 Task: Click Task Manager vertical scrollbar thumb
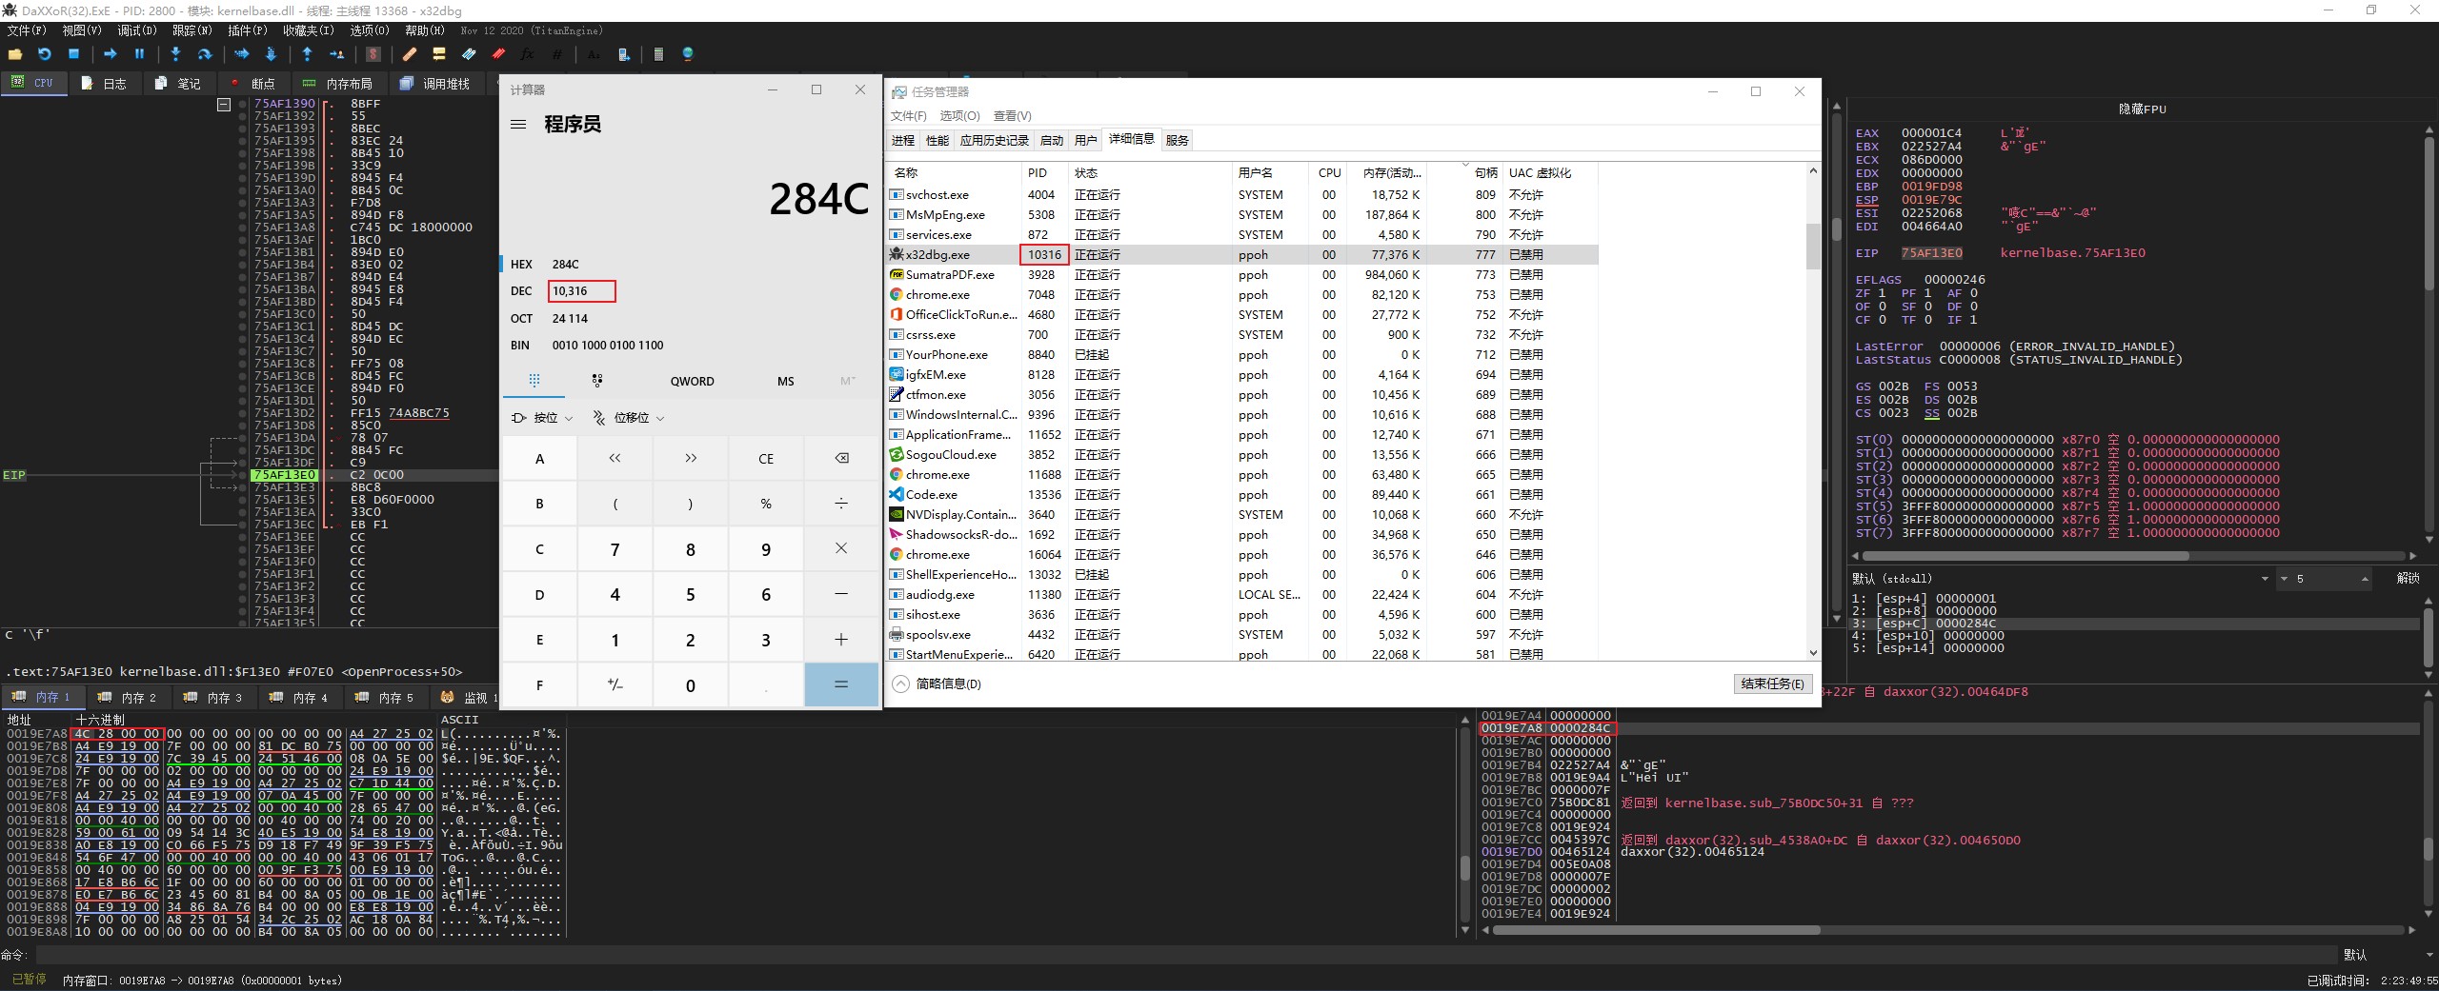pyautogui.click(x=1812, y=246)
